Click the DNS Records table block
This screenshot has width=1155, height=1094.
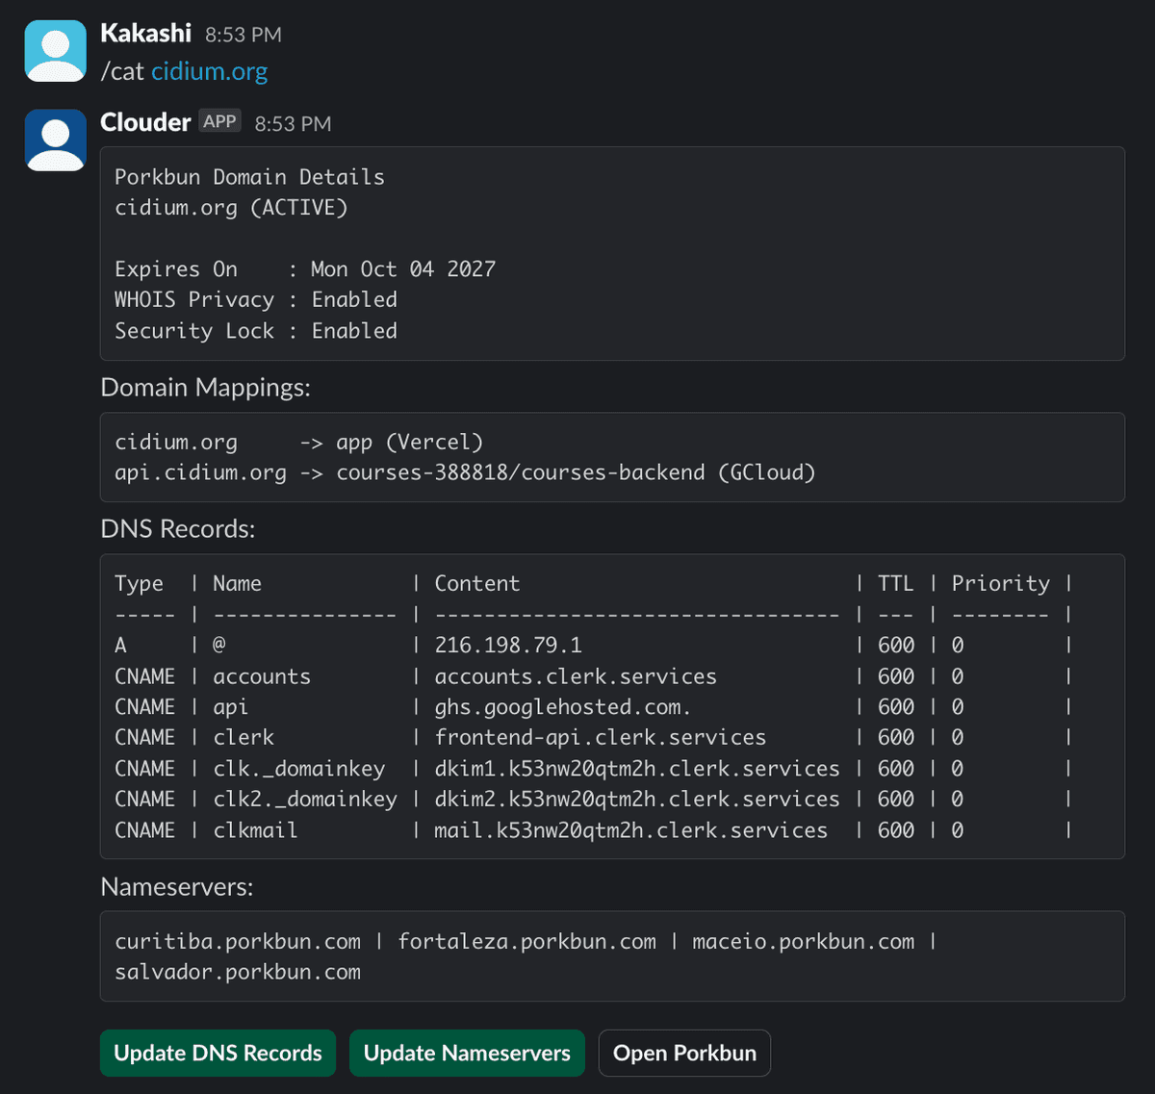click(612, 704)
